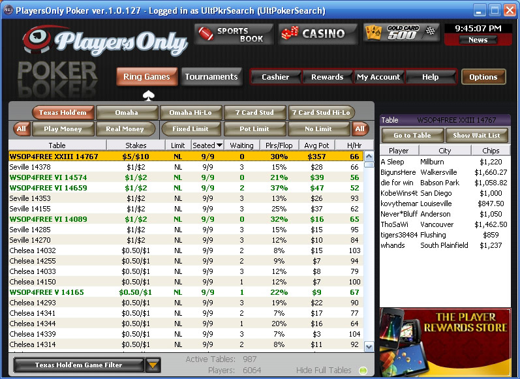Image resolution: width=520 pixels, height=379 pixels.
Task: Select the Omaha game type
Action: click(x=127, y=112)
